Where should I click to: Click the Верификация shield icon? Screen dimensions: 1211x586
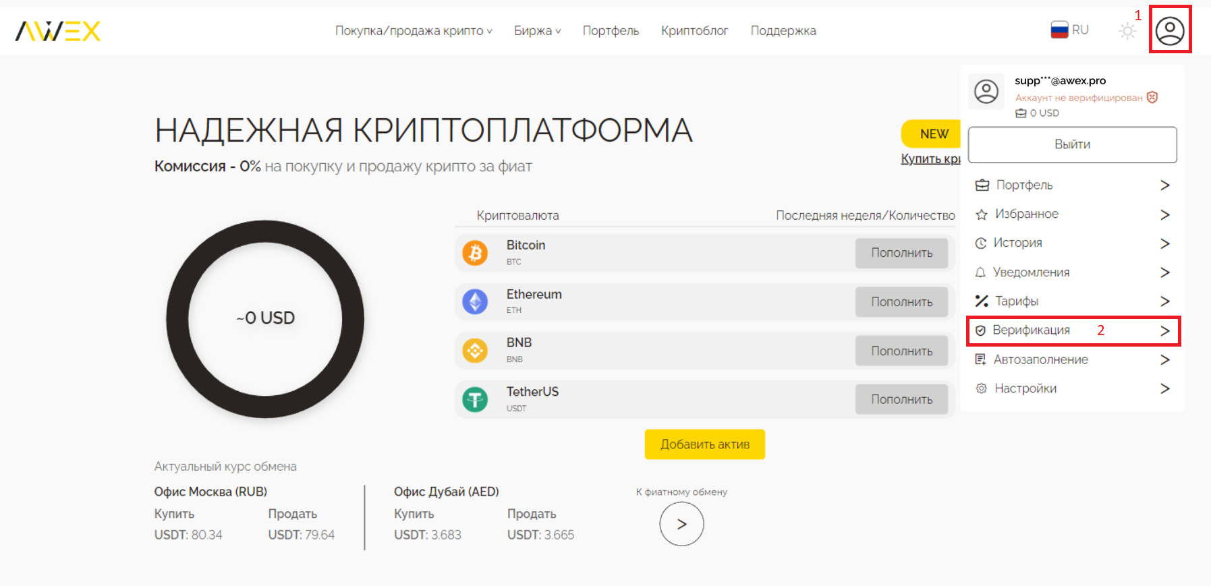tap(981, 330)
